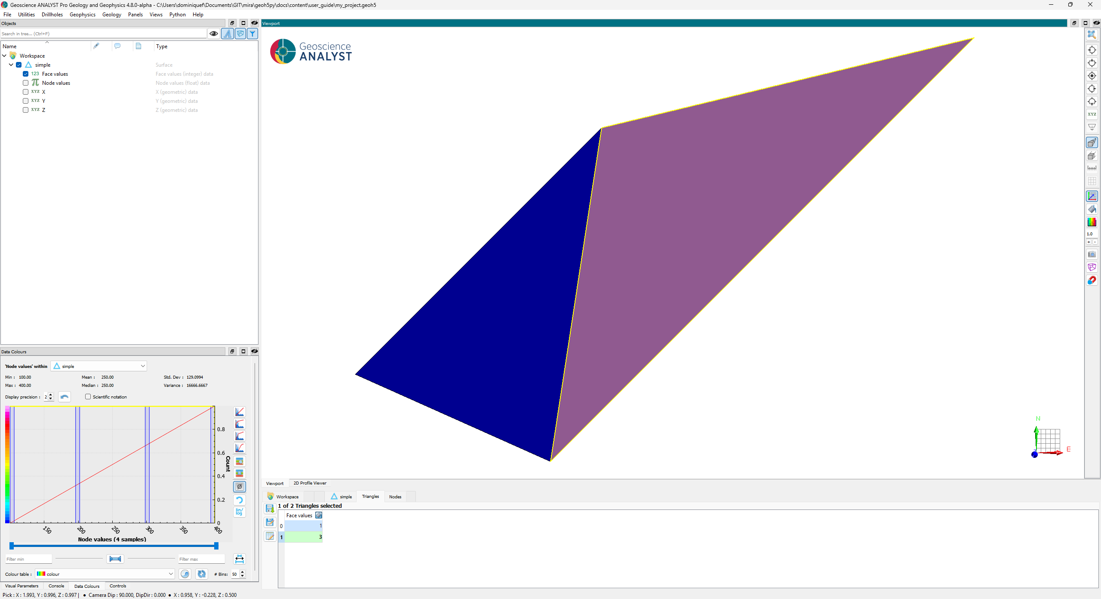Screen dimensions: 1101x599
Task: Open the 'Node values' within object dropdown
Action: click(99, 366)
